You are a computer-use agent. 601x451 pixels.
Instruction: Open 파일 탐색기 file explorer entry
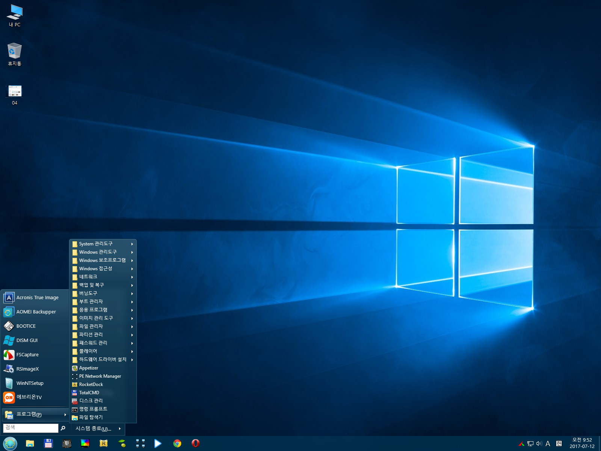click(x=103, y=418)
